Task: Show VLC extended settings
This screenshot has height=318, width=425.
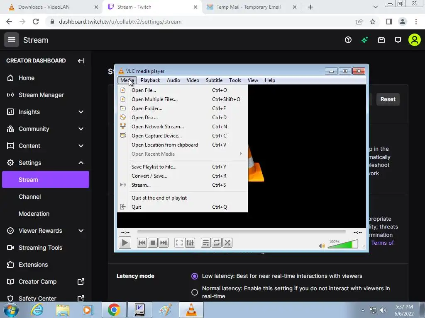Action: coord(190,243)
